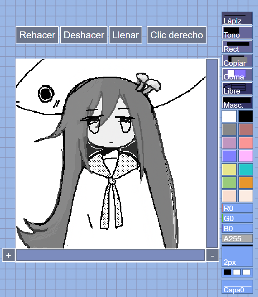Pick the white color swatch

pyautogui.click(x=229, y=116)
